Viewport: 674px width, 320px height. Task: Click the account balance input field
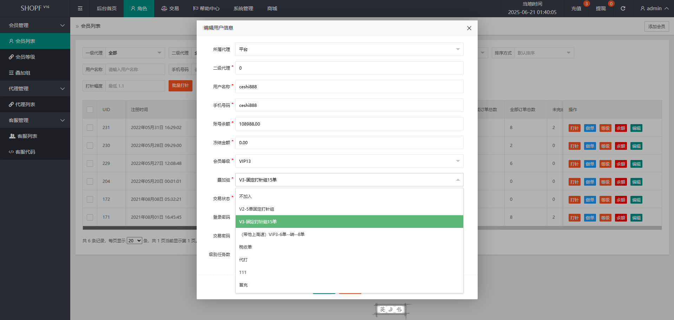click(349, 124)
